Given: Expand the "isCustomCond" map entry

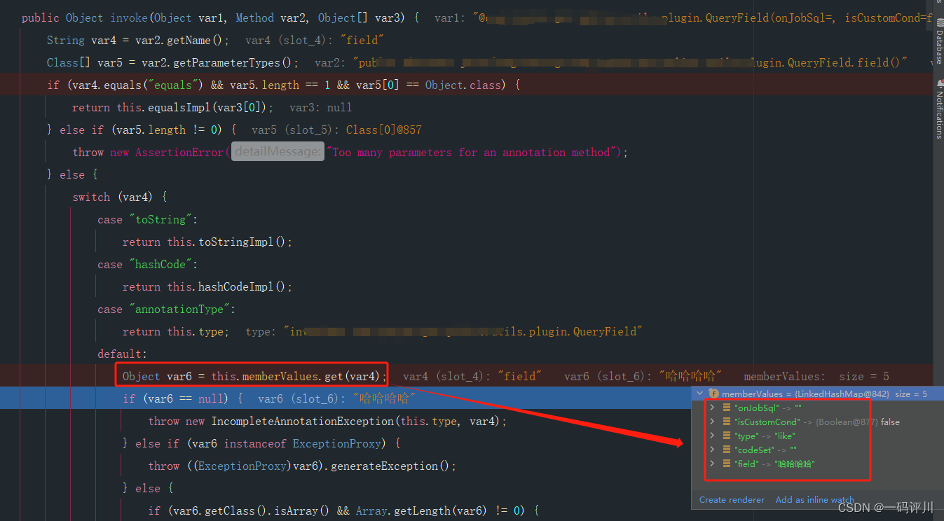Looking at the screenshot, I should (712, 422).
